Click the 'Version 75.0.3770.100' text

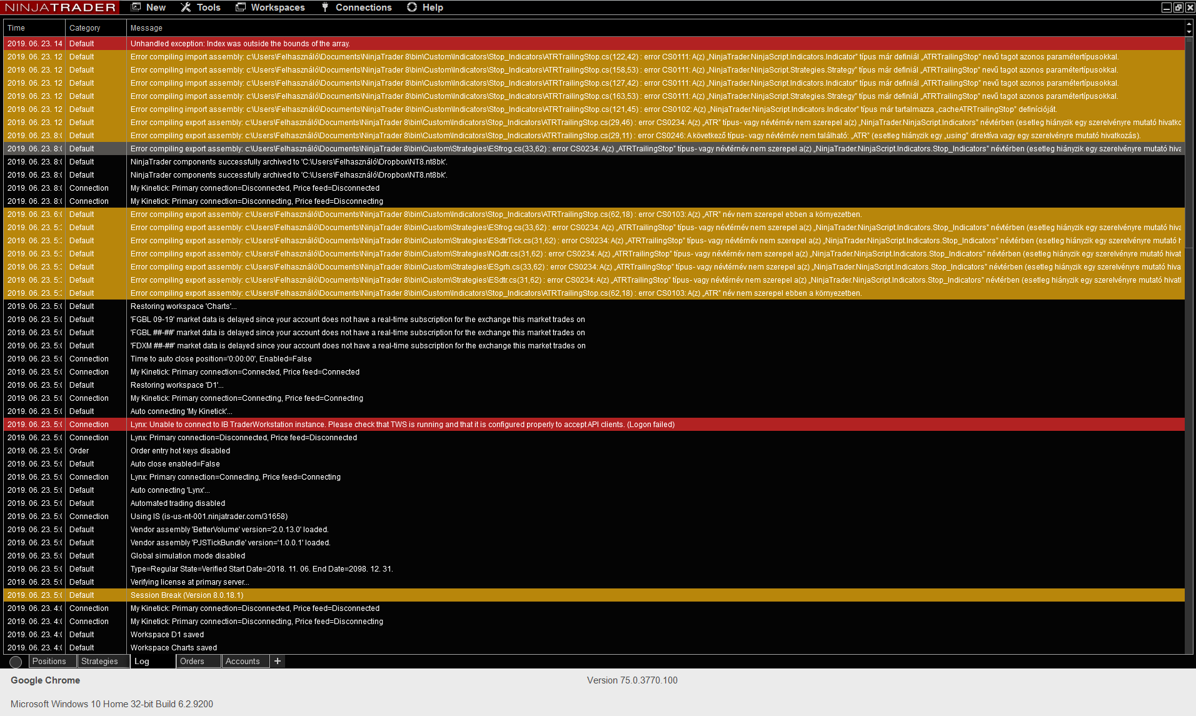(632, 680)
